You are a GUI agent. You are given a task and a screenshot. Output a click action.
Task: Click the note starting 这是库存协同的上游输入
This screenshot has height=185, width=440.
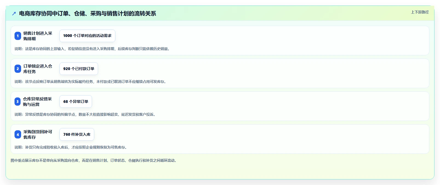(93, 49)
